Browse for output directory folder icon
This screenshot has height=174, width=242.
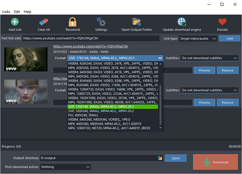(160, 158)
